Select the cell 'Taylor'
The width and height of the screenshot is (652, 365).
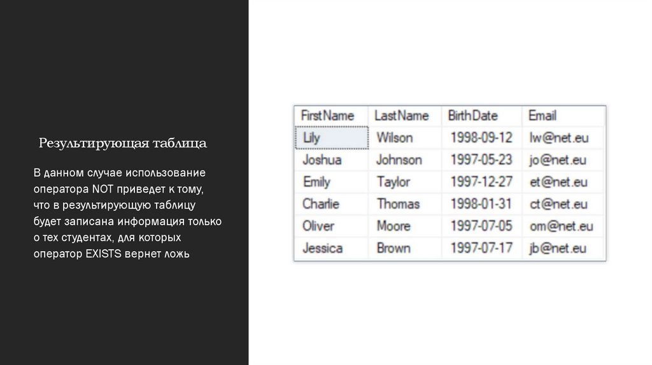[x=404, y=182]
